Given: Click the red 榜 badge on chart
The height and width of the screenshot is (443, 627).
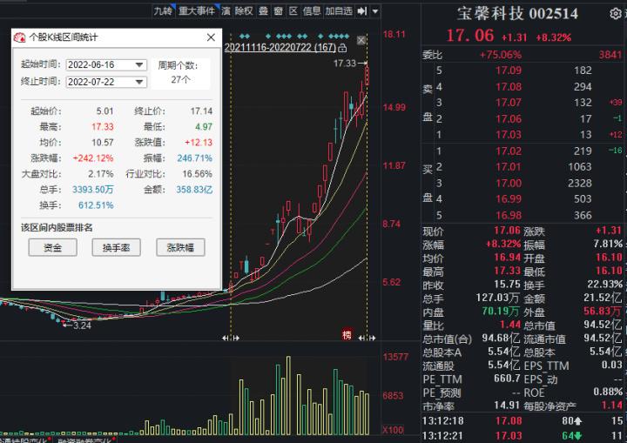Looking at the screenshot, I should (347, 335).
